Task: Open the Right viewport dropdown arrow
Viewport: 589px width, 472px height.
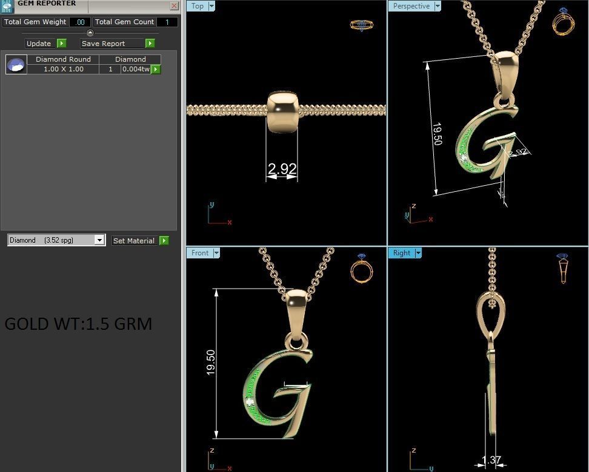Action: [418, 253]
